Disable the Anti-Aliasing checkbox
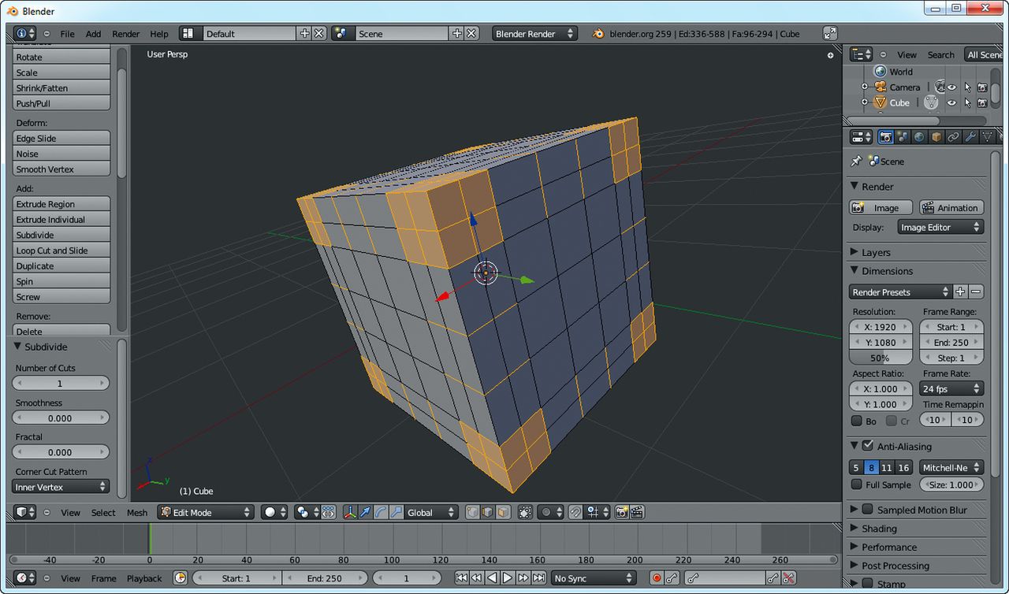The height and width of the screenshot is (594, 1009). [868, 446]
